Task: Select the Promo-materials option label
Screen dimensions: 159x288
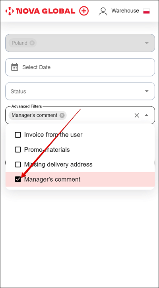Action: pyautogui.click(x=47, y=150)
